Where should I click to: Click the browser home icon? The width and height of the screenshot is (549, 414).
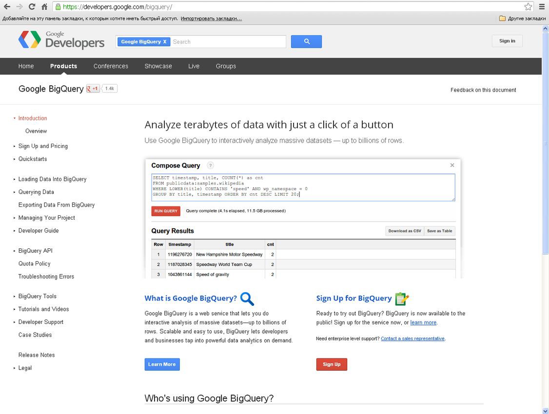pyautogui.click(x=44, y=6)
